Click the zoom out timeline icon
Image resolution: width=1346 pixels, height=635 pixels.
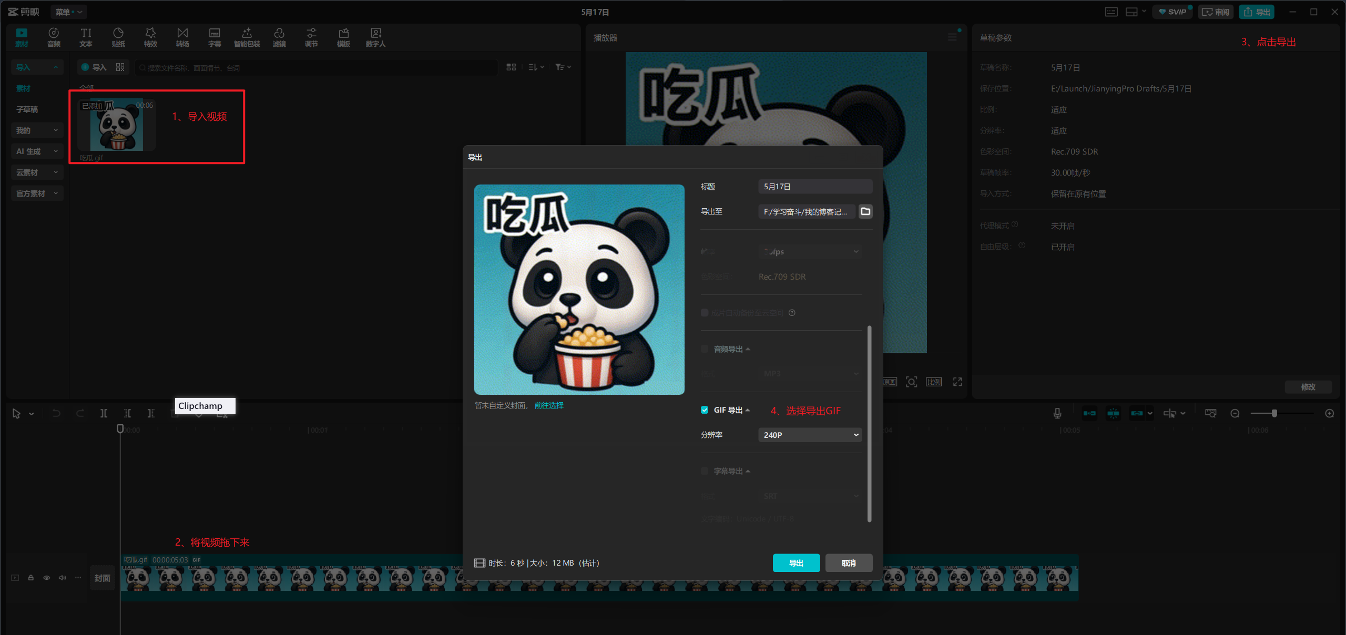[x=1235, y=413]
